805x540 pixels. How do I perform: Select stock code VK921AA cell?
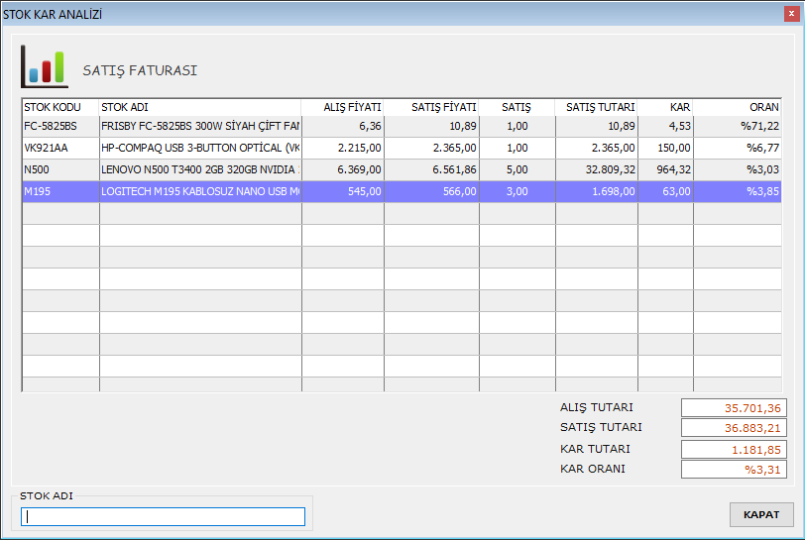[x=60, y=148]
